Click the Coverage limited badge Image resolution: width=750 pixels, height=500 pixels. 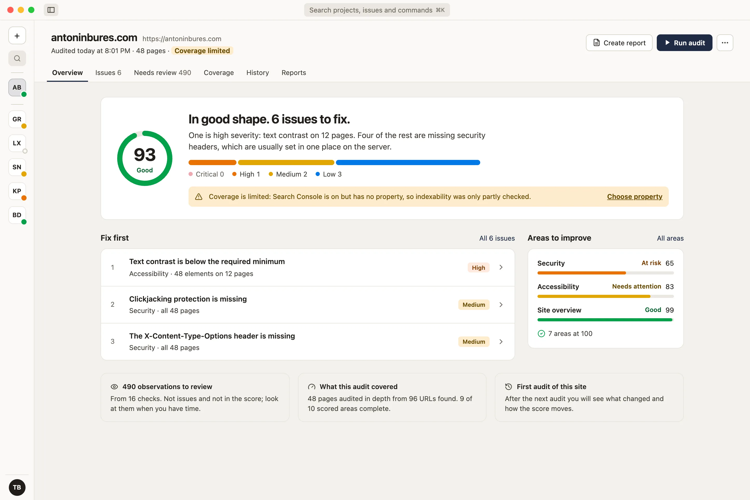pos(202,51)
